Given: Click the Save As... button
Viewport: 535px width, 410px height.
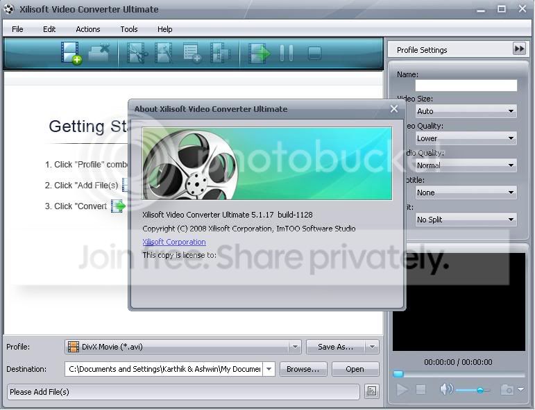Looking at the screenshot, I should pos(336,347).
